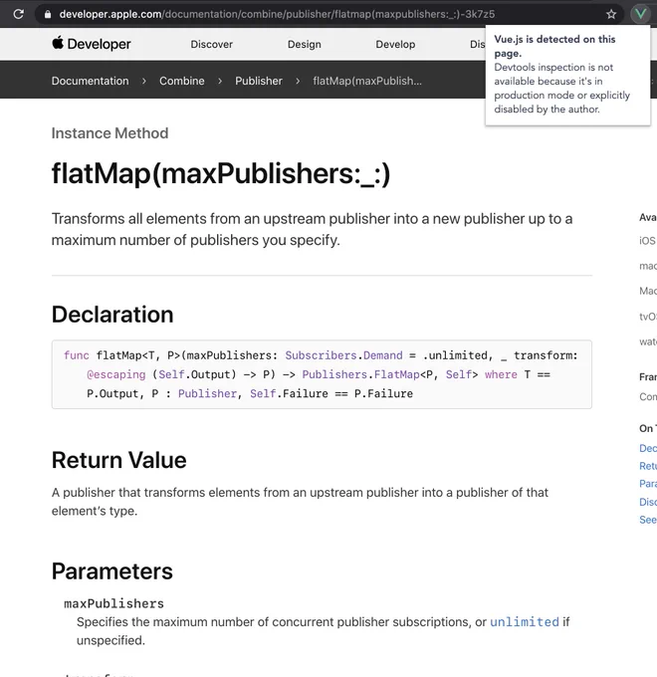Reload the page with the refresh icon
This screenshot has height=677, width=657.
[19, 14]
